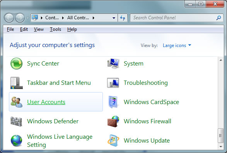Click the scrollbar up arrow
The width and height of the screenshot is (227, 153).
pyautogui.click(x=221, y=60)
